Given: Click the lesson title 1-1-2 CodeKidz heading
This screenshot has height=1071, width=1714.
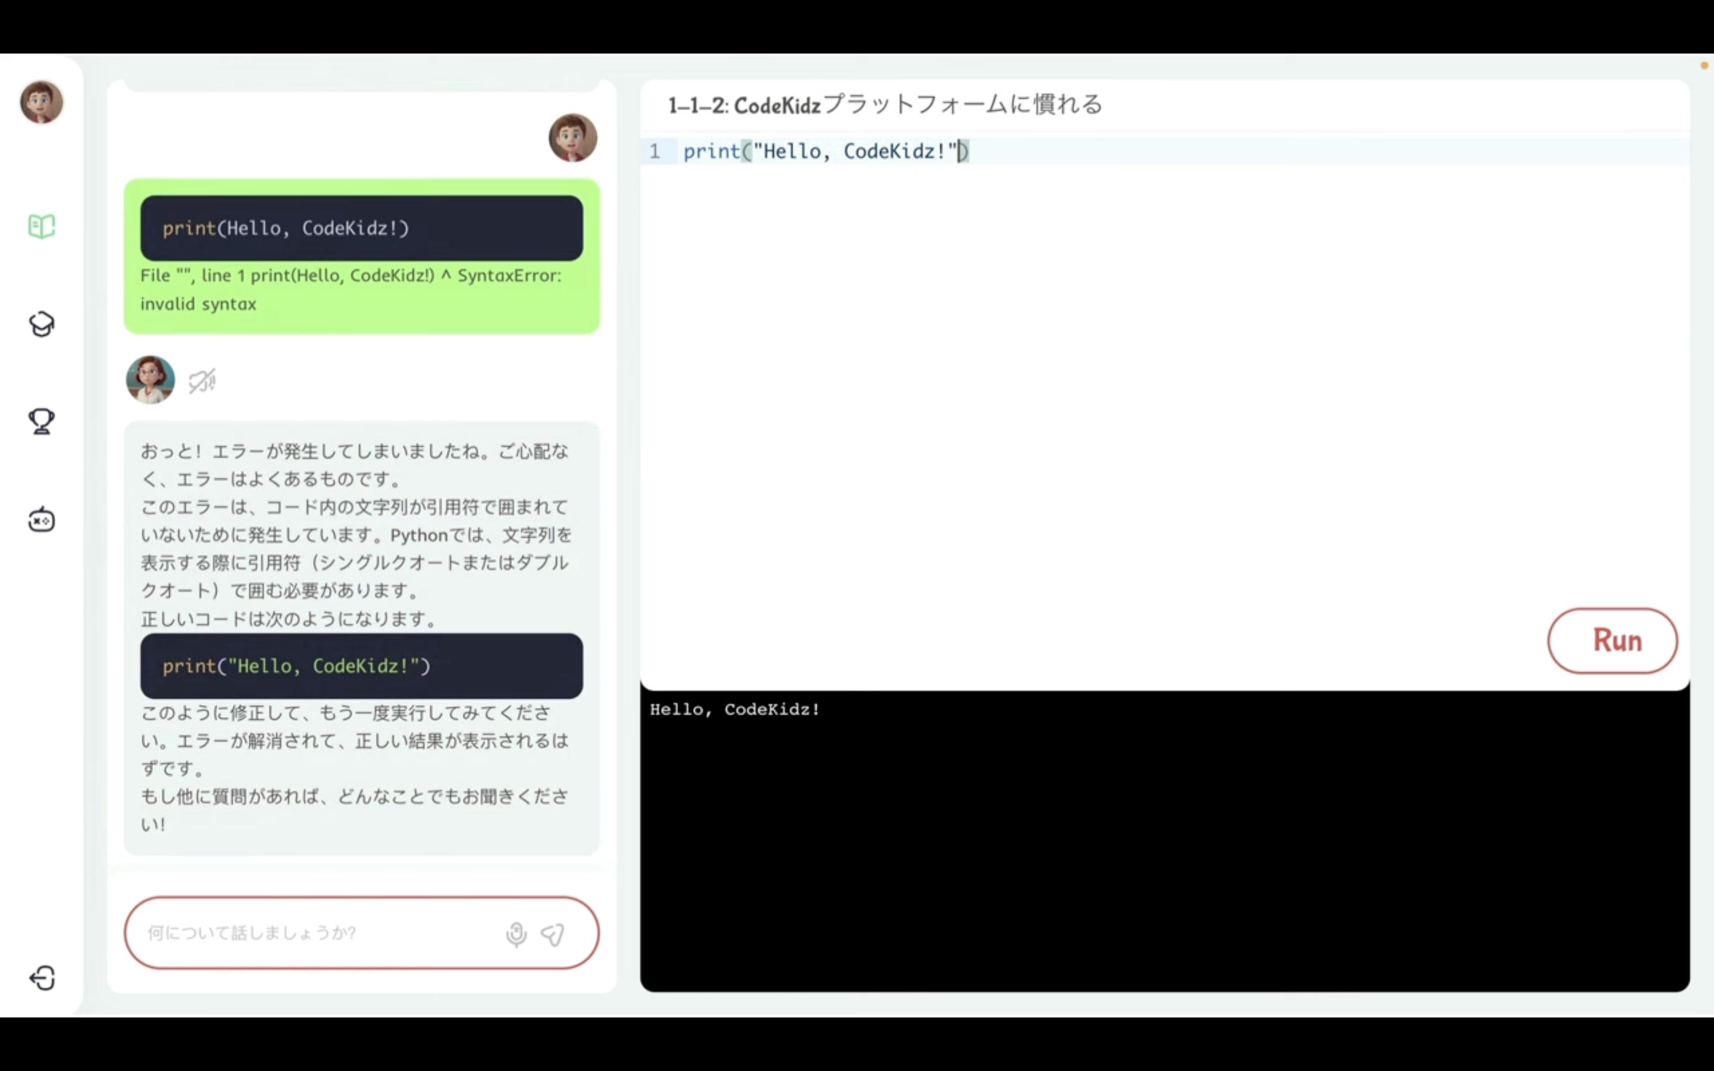Looking at the screenshot, I should pyautogui.click(x=884, y=105).
